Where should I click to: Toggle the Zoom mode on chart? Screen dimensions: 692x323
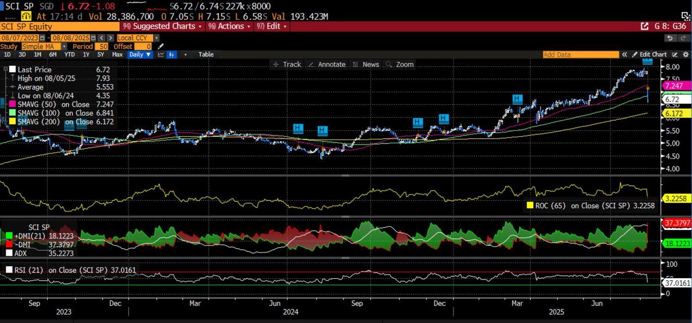click(400, 64)
